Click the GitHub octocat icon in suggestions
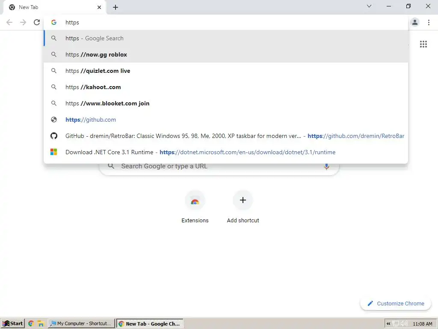The width and height of the screenshot is (438, 329). [54, 136]
